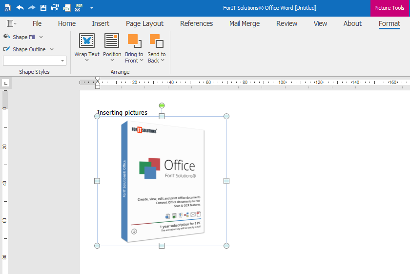This screenshot has width=410, height=274.
Task: Expand the Position chevron
Action: (x=112, y=60)
